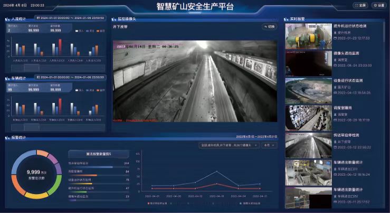The image size is (390, 213).
Task: Click the 调度室睡岗 ranking row label
Action: 75,171
